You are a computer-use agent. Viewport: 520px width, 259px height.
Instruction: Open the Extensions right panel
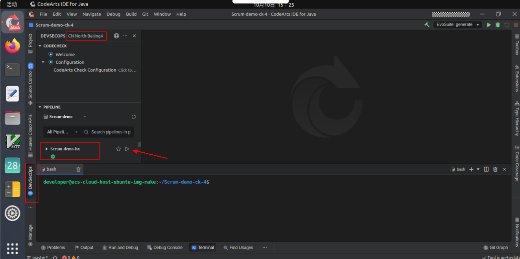(x=517, y=78)
